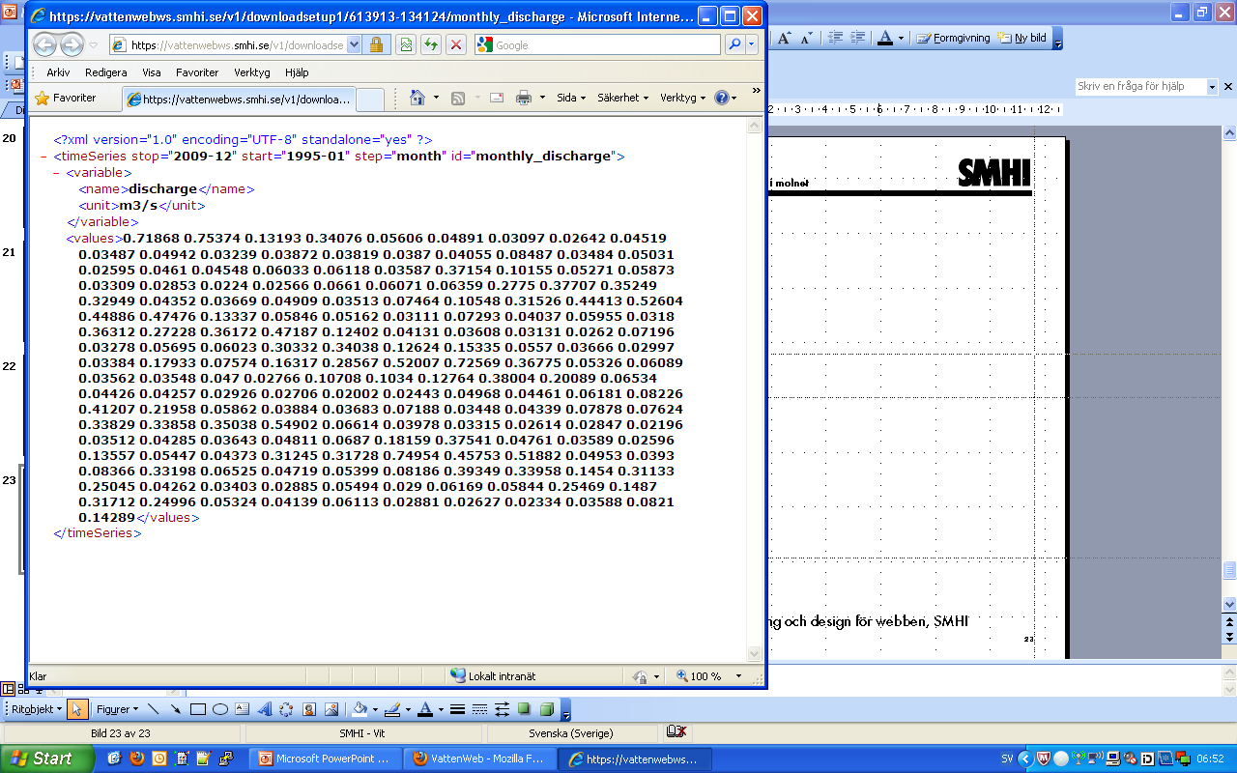This screenshot has height=773, width=1237.
Task: Click the Increase font size icon in PowerPoint
Action: click(x=785, y=38)
